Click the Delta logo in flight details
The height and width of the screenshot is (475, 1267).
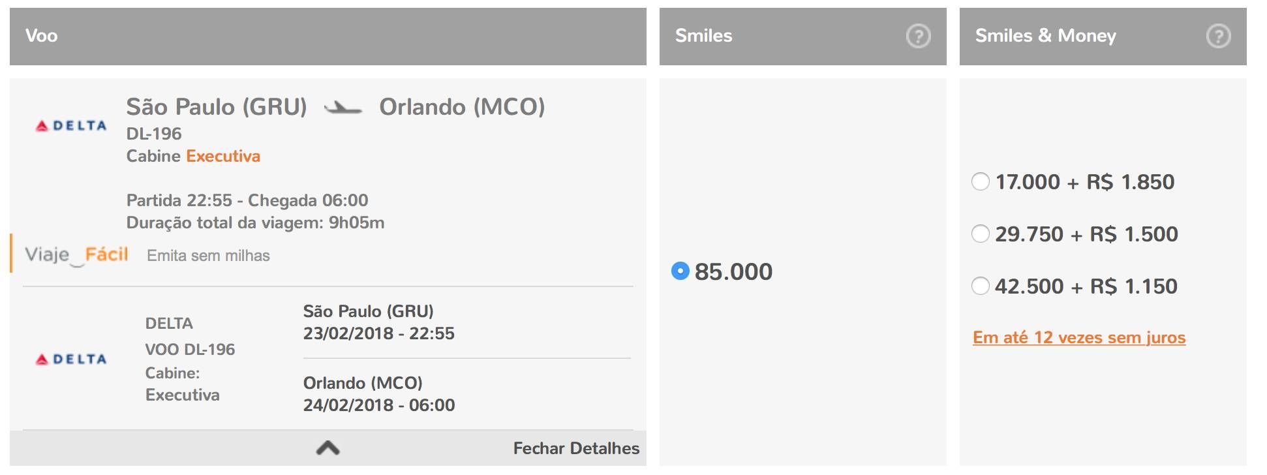pos(70,360)
